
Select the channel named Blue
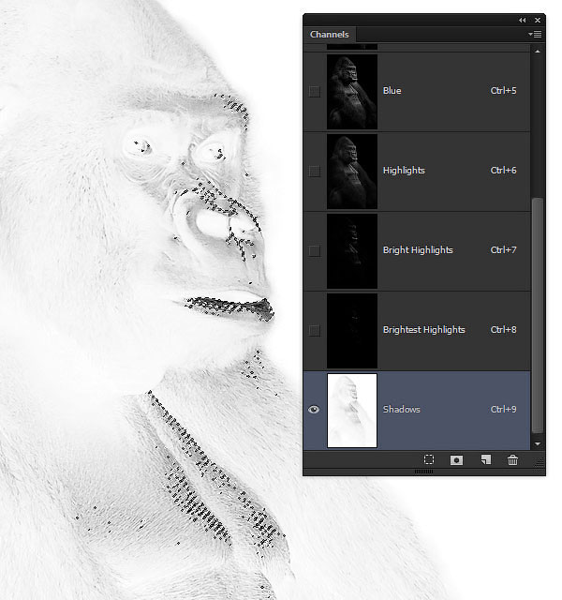[392, 91]
